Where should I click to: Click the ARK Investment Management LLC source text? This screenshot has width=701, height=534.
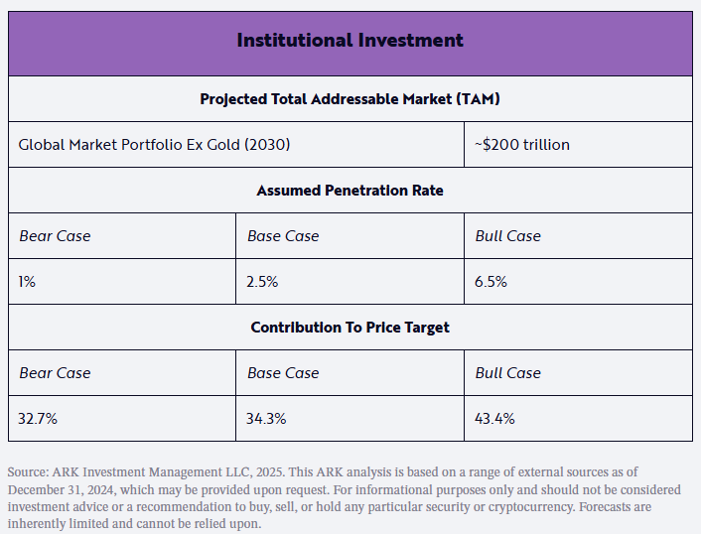click(159, 472)
